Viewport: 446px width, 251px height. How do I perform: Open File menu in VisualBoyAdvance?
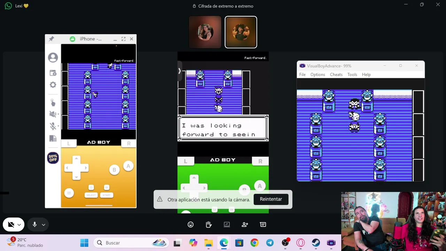click(302, 75)
